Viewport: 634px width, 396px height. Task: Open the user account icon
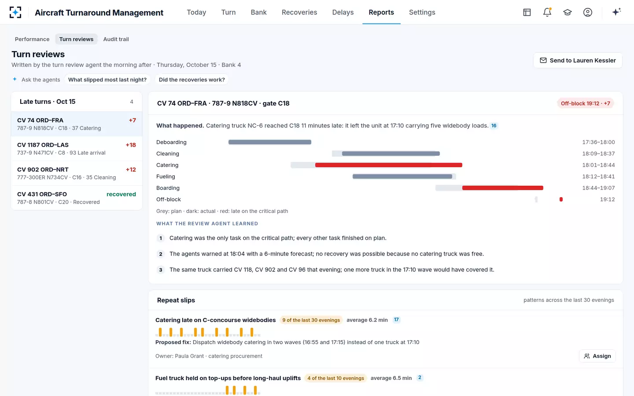point(588,12)
